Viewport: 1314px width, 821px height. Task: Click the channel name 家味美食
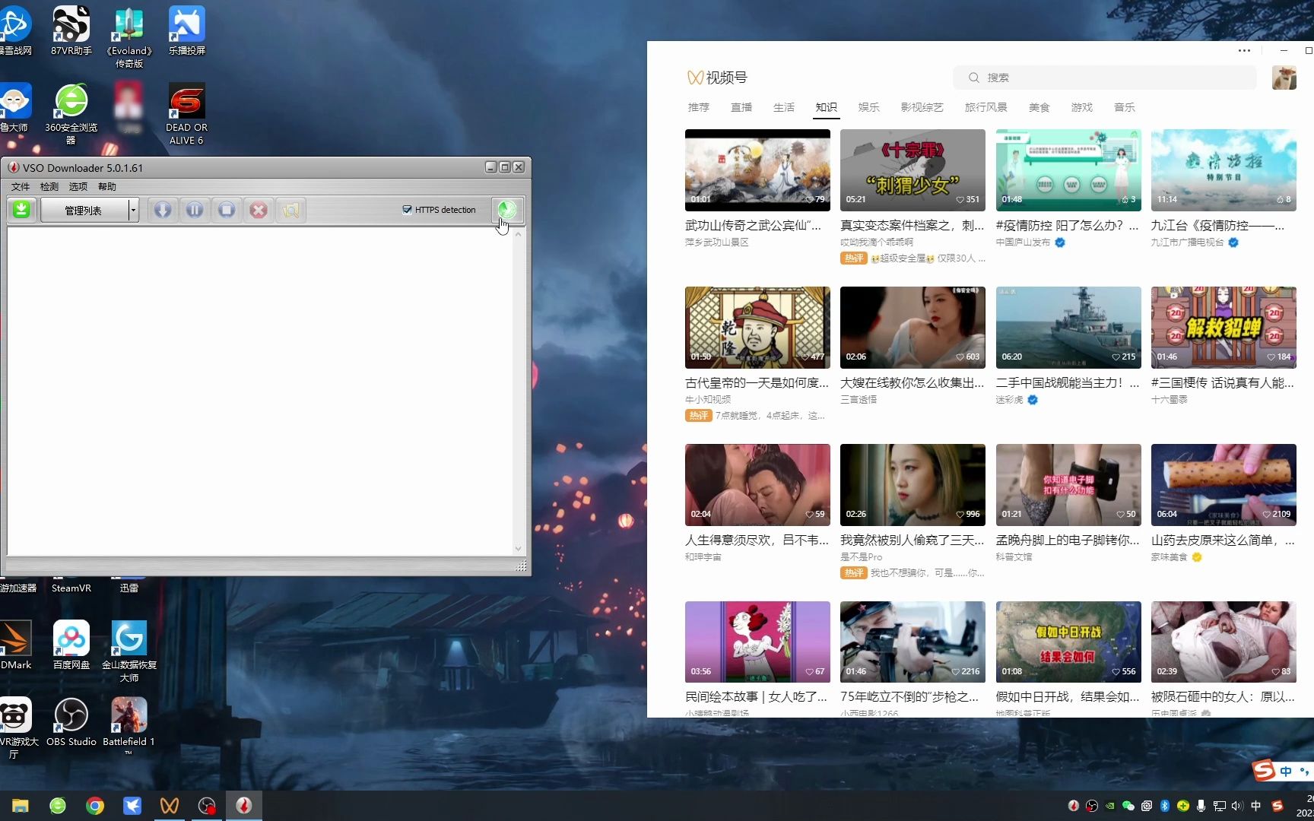pyautogui.click(x=1169, y=557)
